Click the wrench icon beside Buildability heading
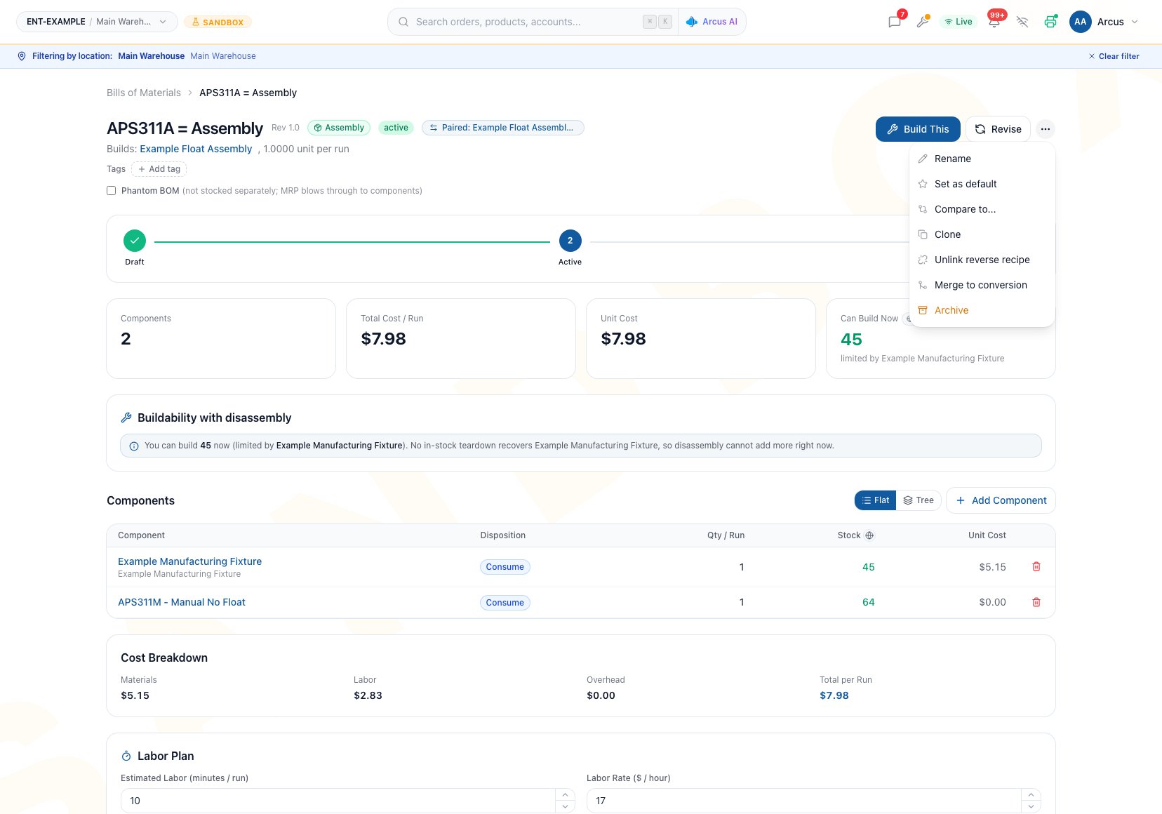 126,418
